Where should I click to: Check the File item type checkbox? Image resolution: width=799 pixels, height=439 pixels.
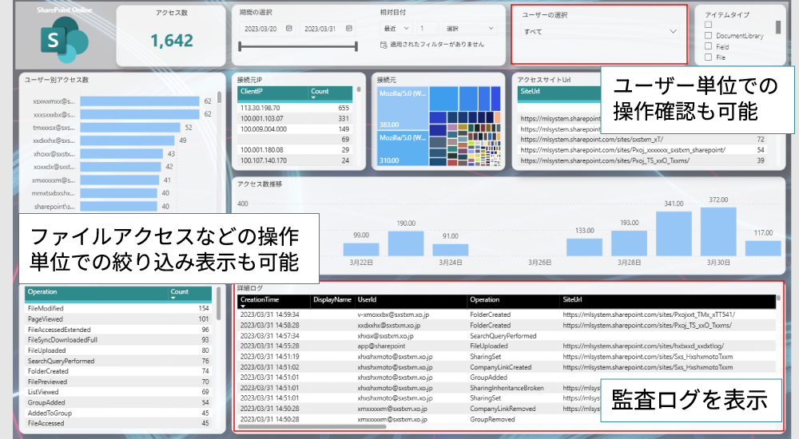pos(709,57)
